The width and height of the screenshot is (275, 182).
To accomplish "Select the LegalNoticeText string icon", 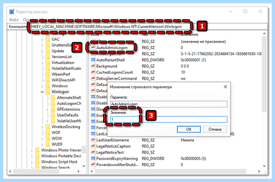I will [x=93, y=152].
